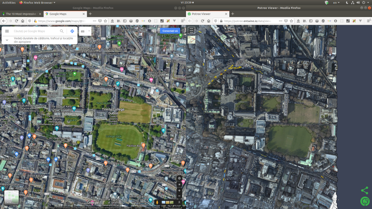The width and height of the screenshot is (372, 209).
Task: Click the College Park label on map
Action: point(113,136)
